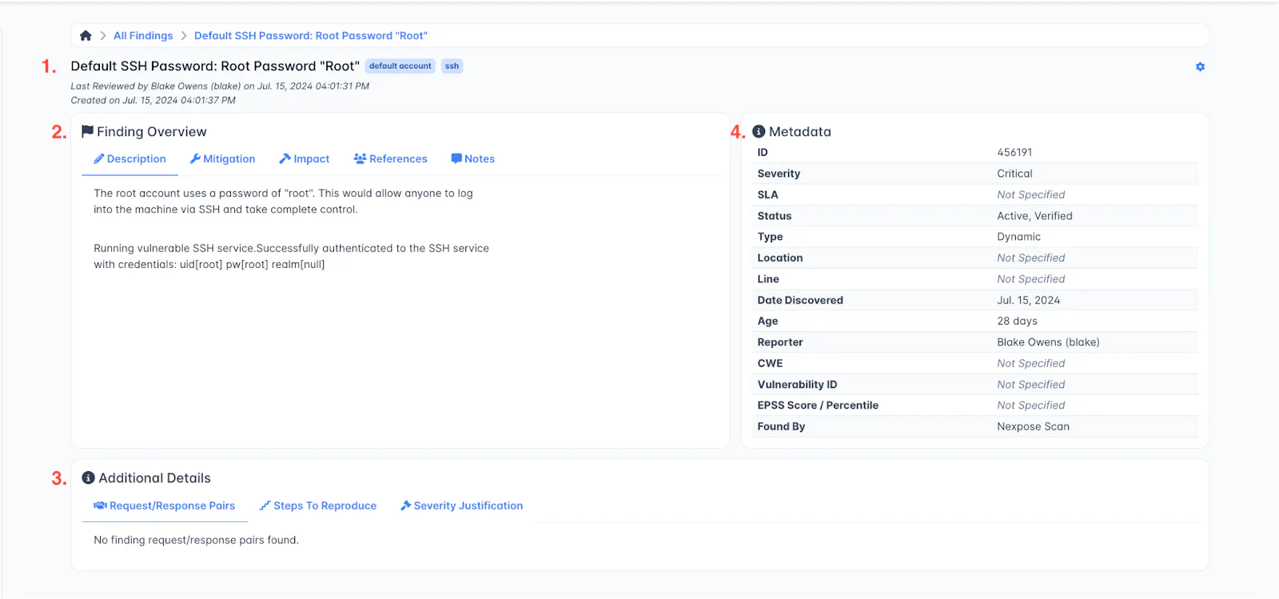Go to All Findings breadcrumb link

click(x=143, y=36)
